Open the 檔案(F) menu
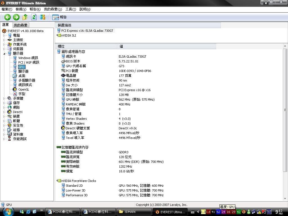Screen dimensions: 288x216 [7, 9]
